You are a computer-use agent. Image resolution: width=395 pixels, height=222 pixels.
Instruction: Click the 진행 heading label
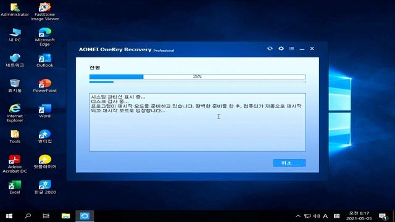pyautogui.click(x=94, y=67)
